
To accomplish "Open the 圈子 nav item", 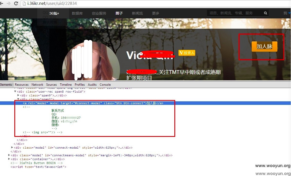I will pyautogui.click(x=119, y=13).
